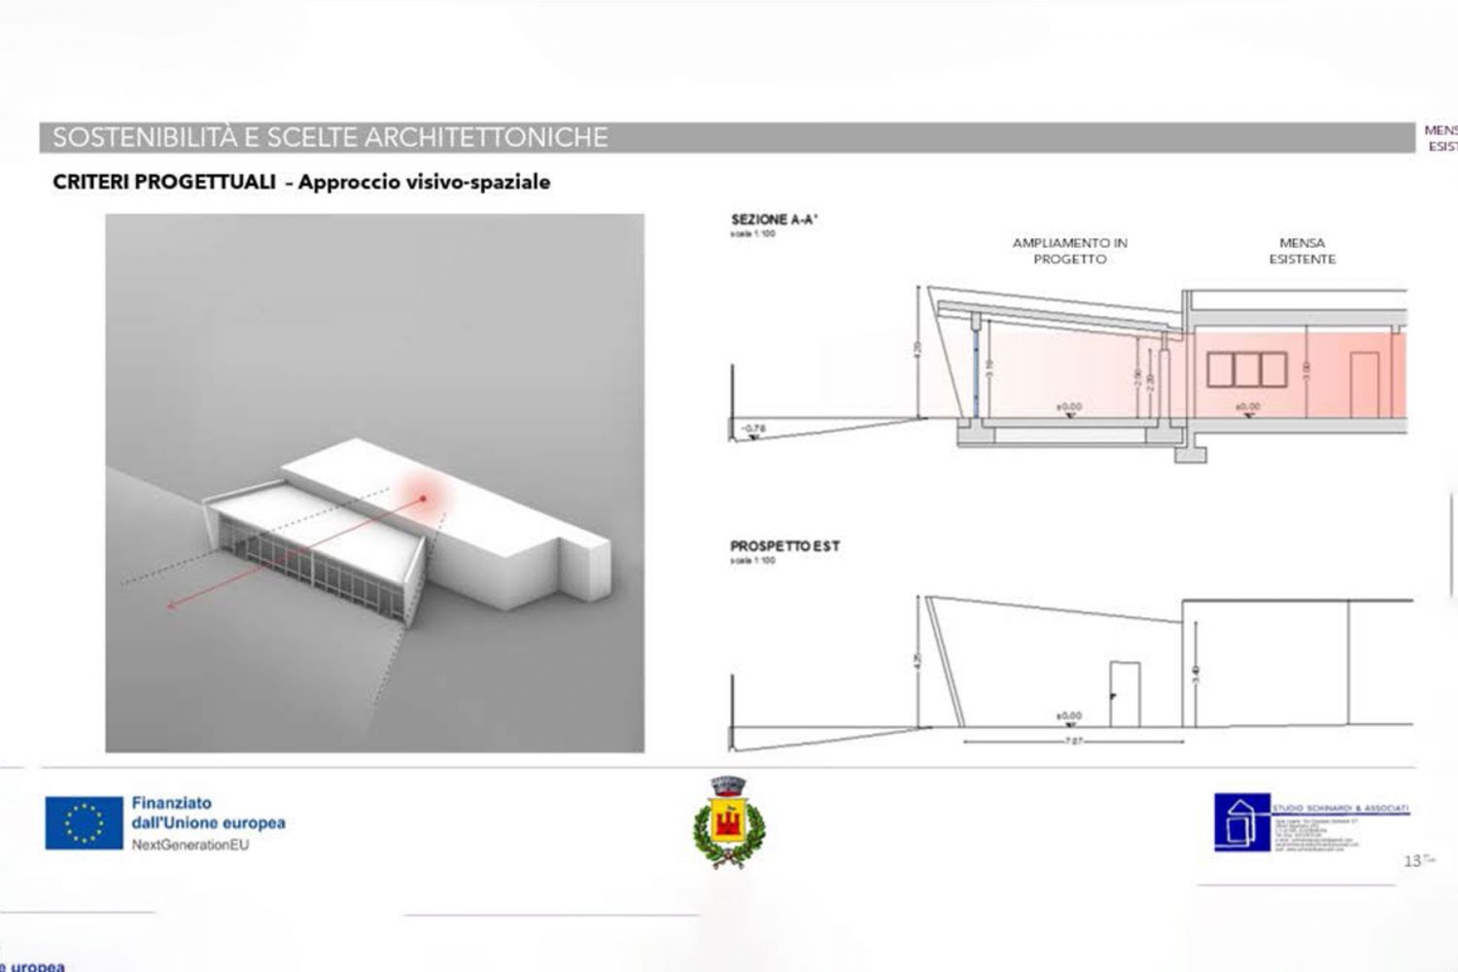This screenshot has width=1458, height=972.
Task: Click the 'AMPLIAMENTO IN PROGETTO' label
Action: pyautogui.click(x=1069, y=251)
